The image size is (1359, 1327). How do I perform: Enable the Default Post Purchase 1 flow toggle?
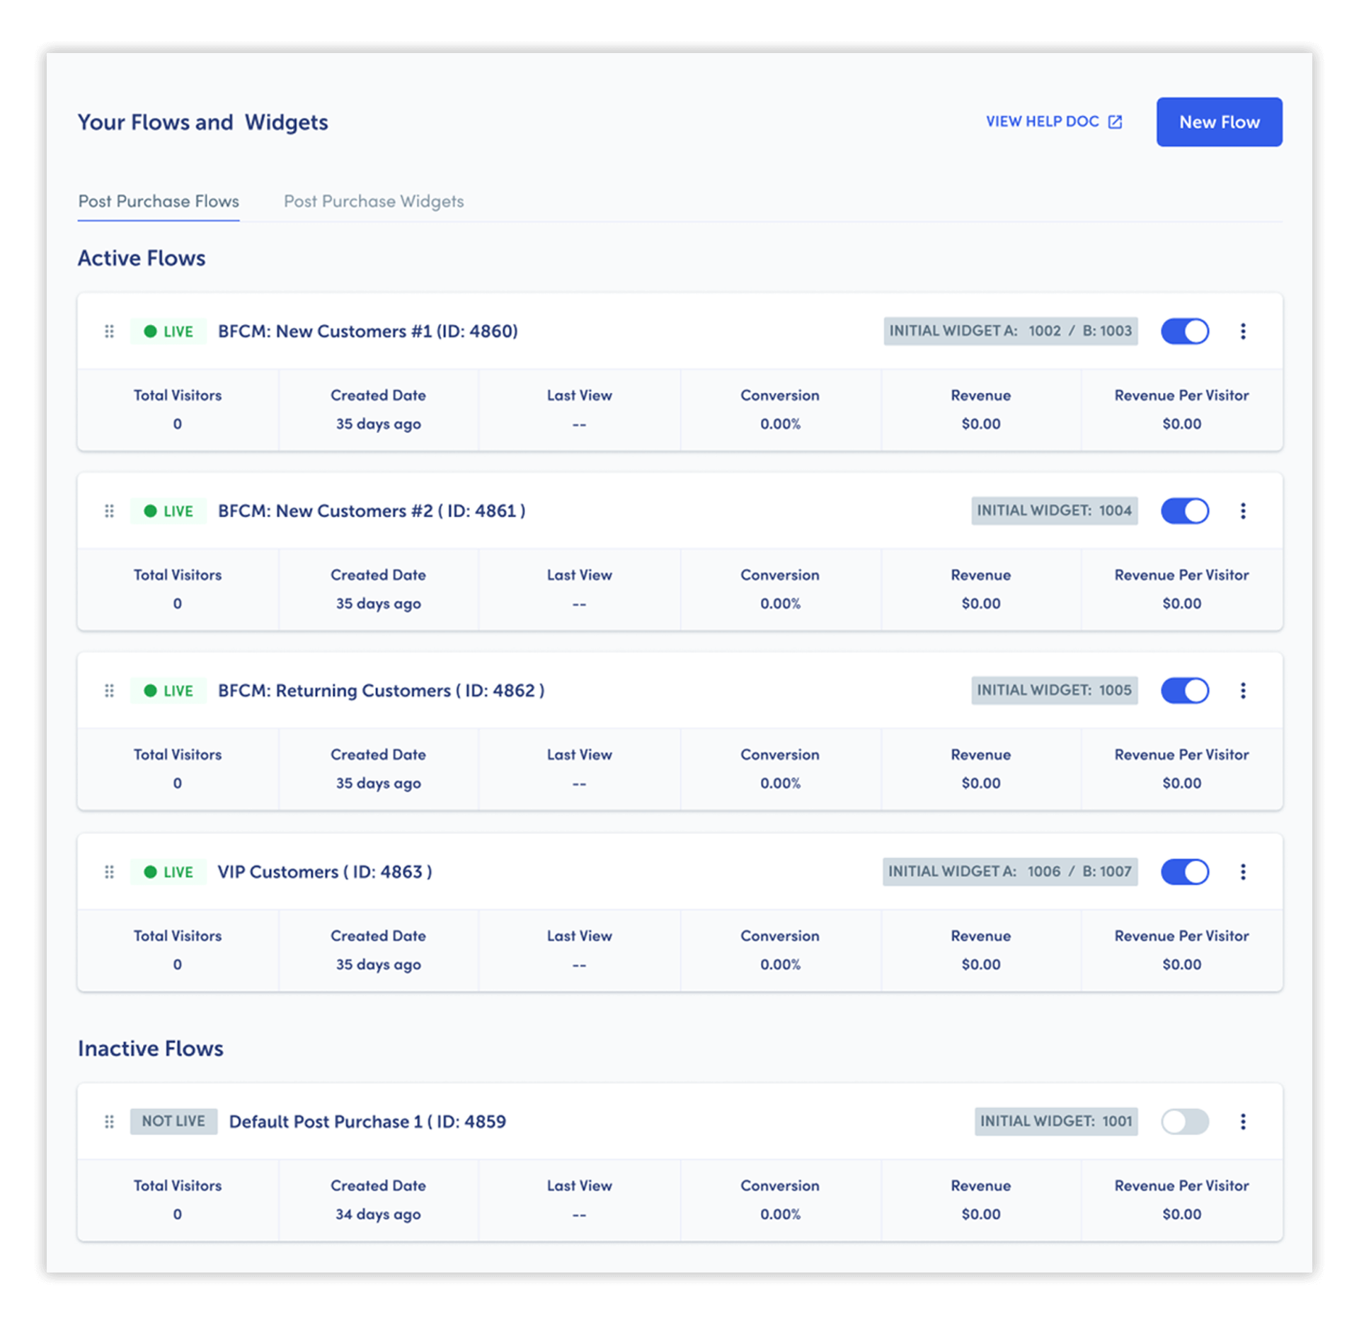pos(1185,1122)
